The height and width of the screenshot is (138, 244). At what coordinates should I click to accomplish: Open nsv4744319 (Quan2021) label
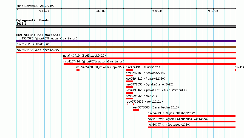tap(143, 67)
